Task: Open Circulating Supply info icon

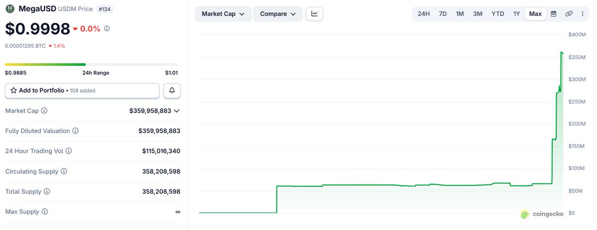Action: click(64, 171)
